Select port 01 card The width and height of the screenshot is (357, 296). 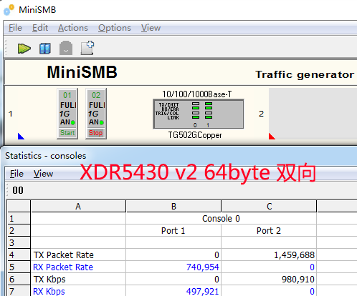67,114
